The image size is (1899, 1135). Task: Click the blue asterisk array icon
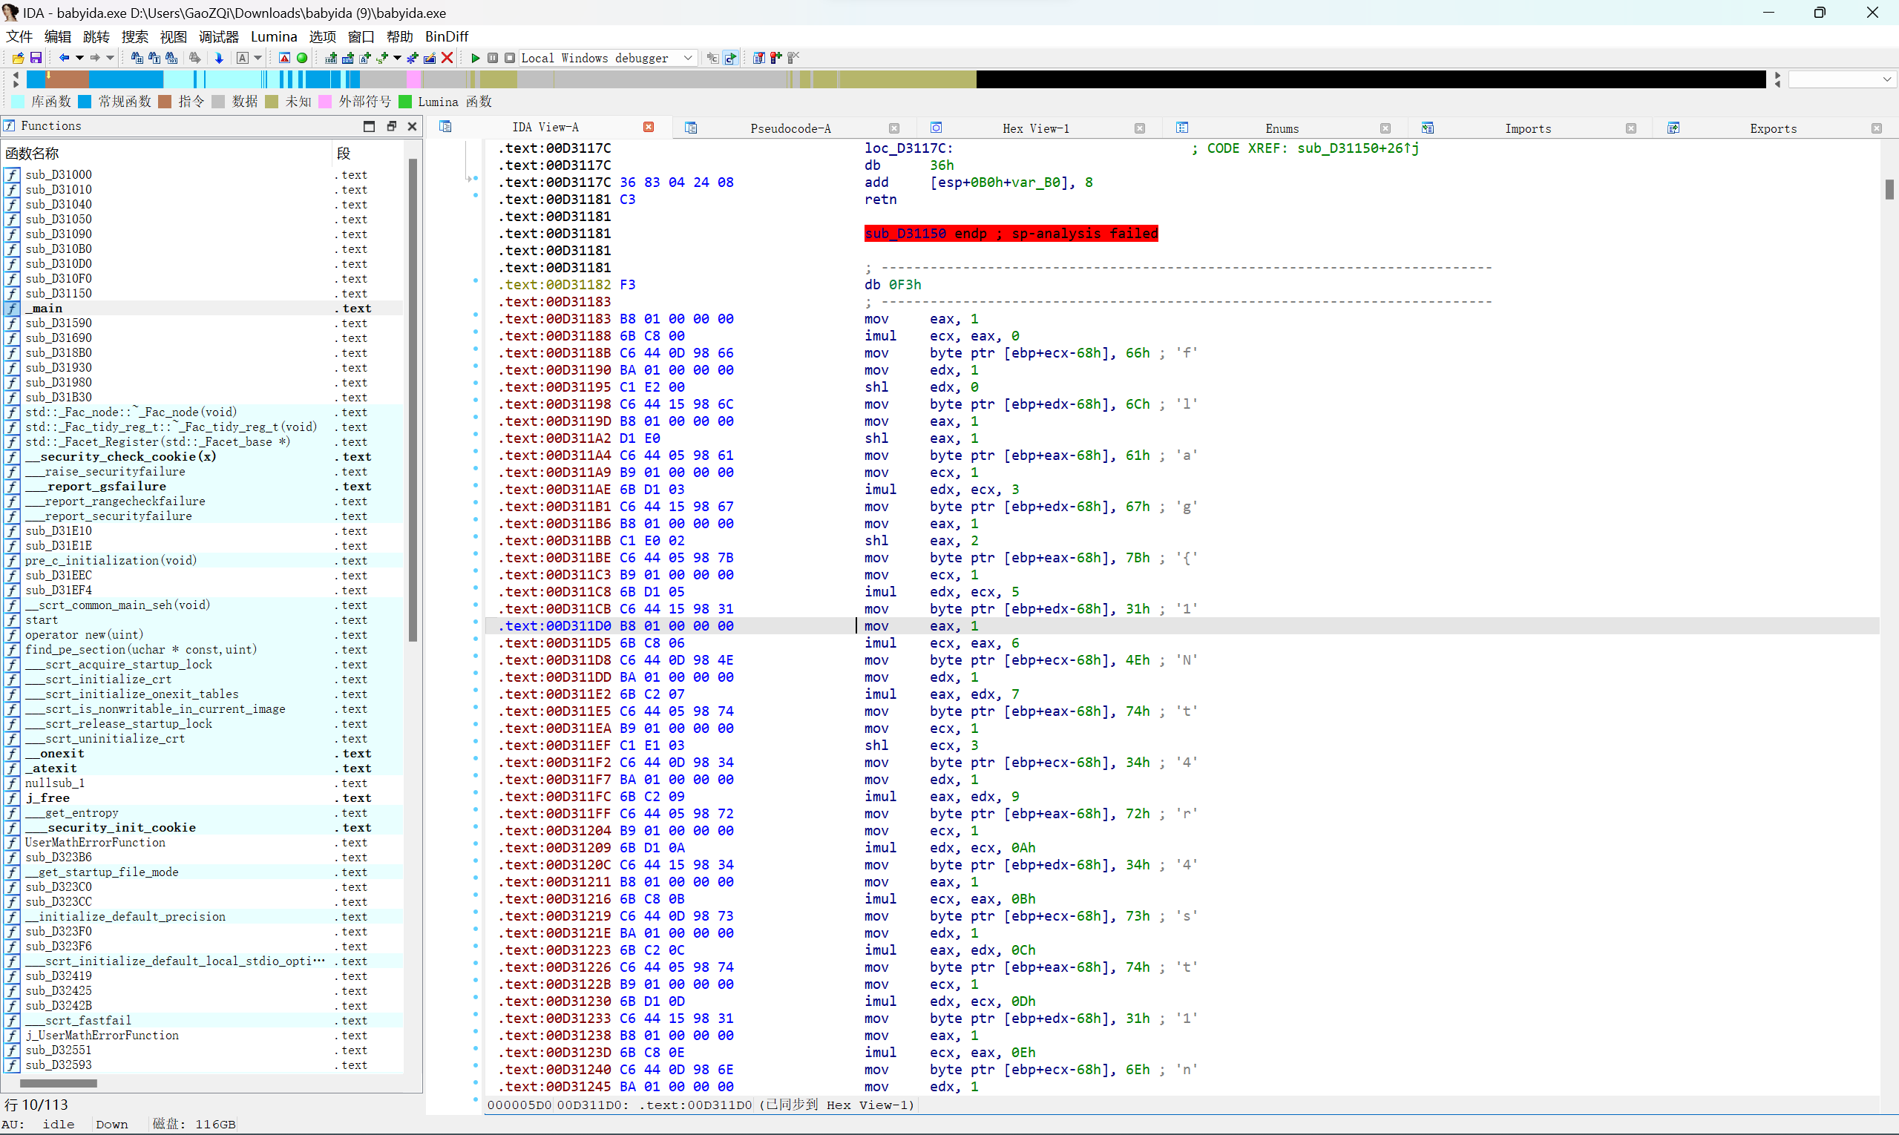click(413, 58)
